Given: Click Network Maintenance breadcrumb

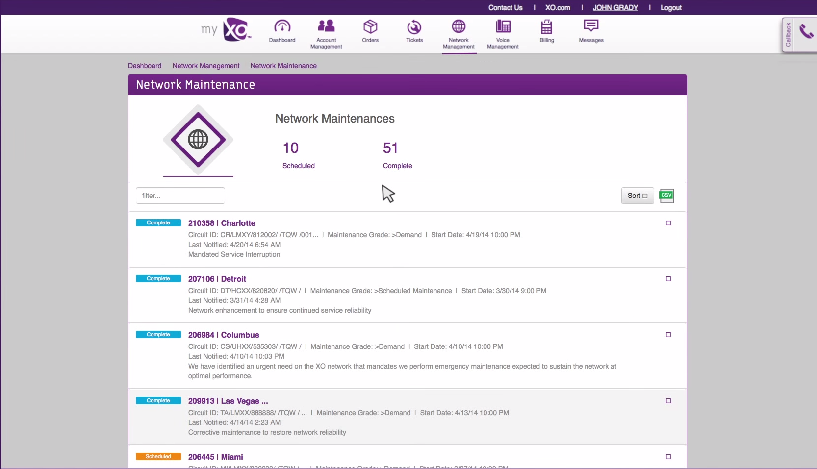Looking at the screenshot, I should pos(283,66).
